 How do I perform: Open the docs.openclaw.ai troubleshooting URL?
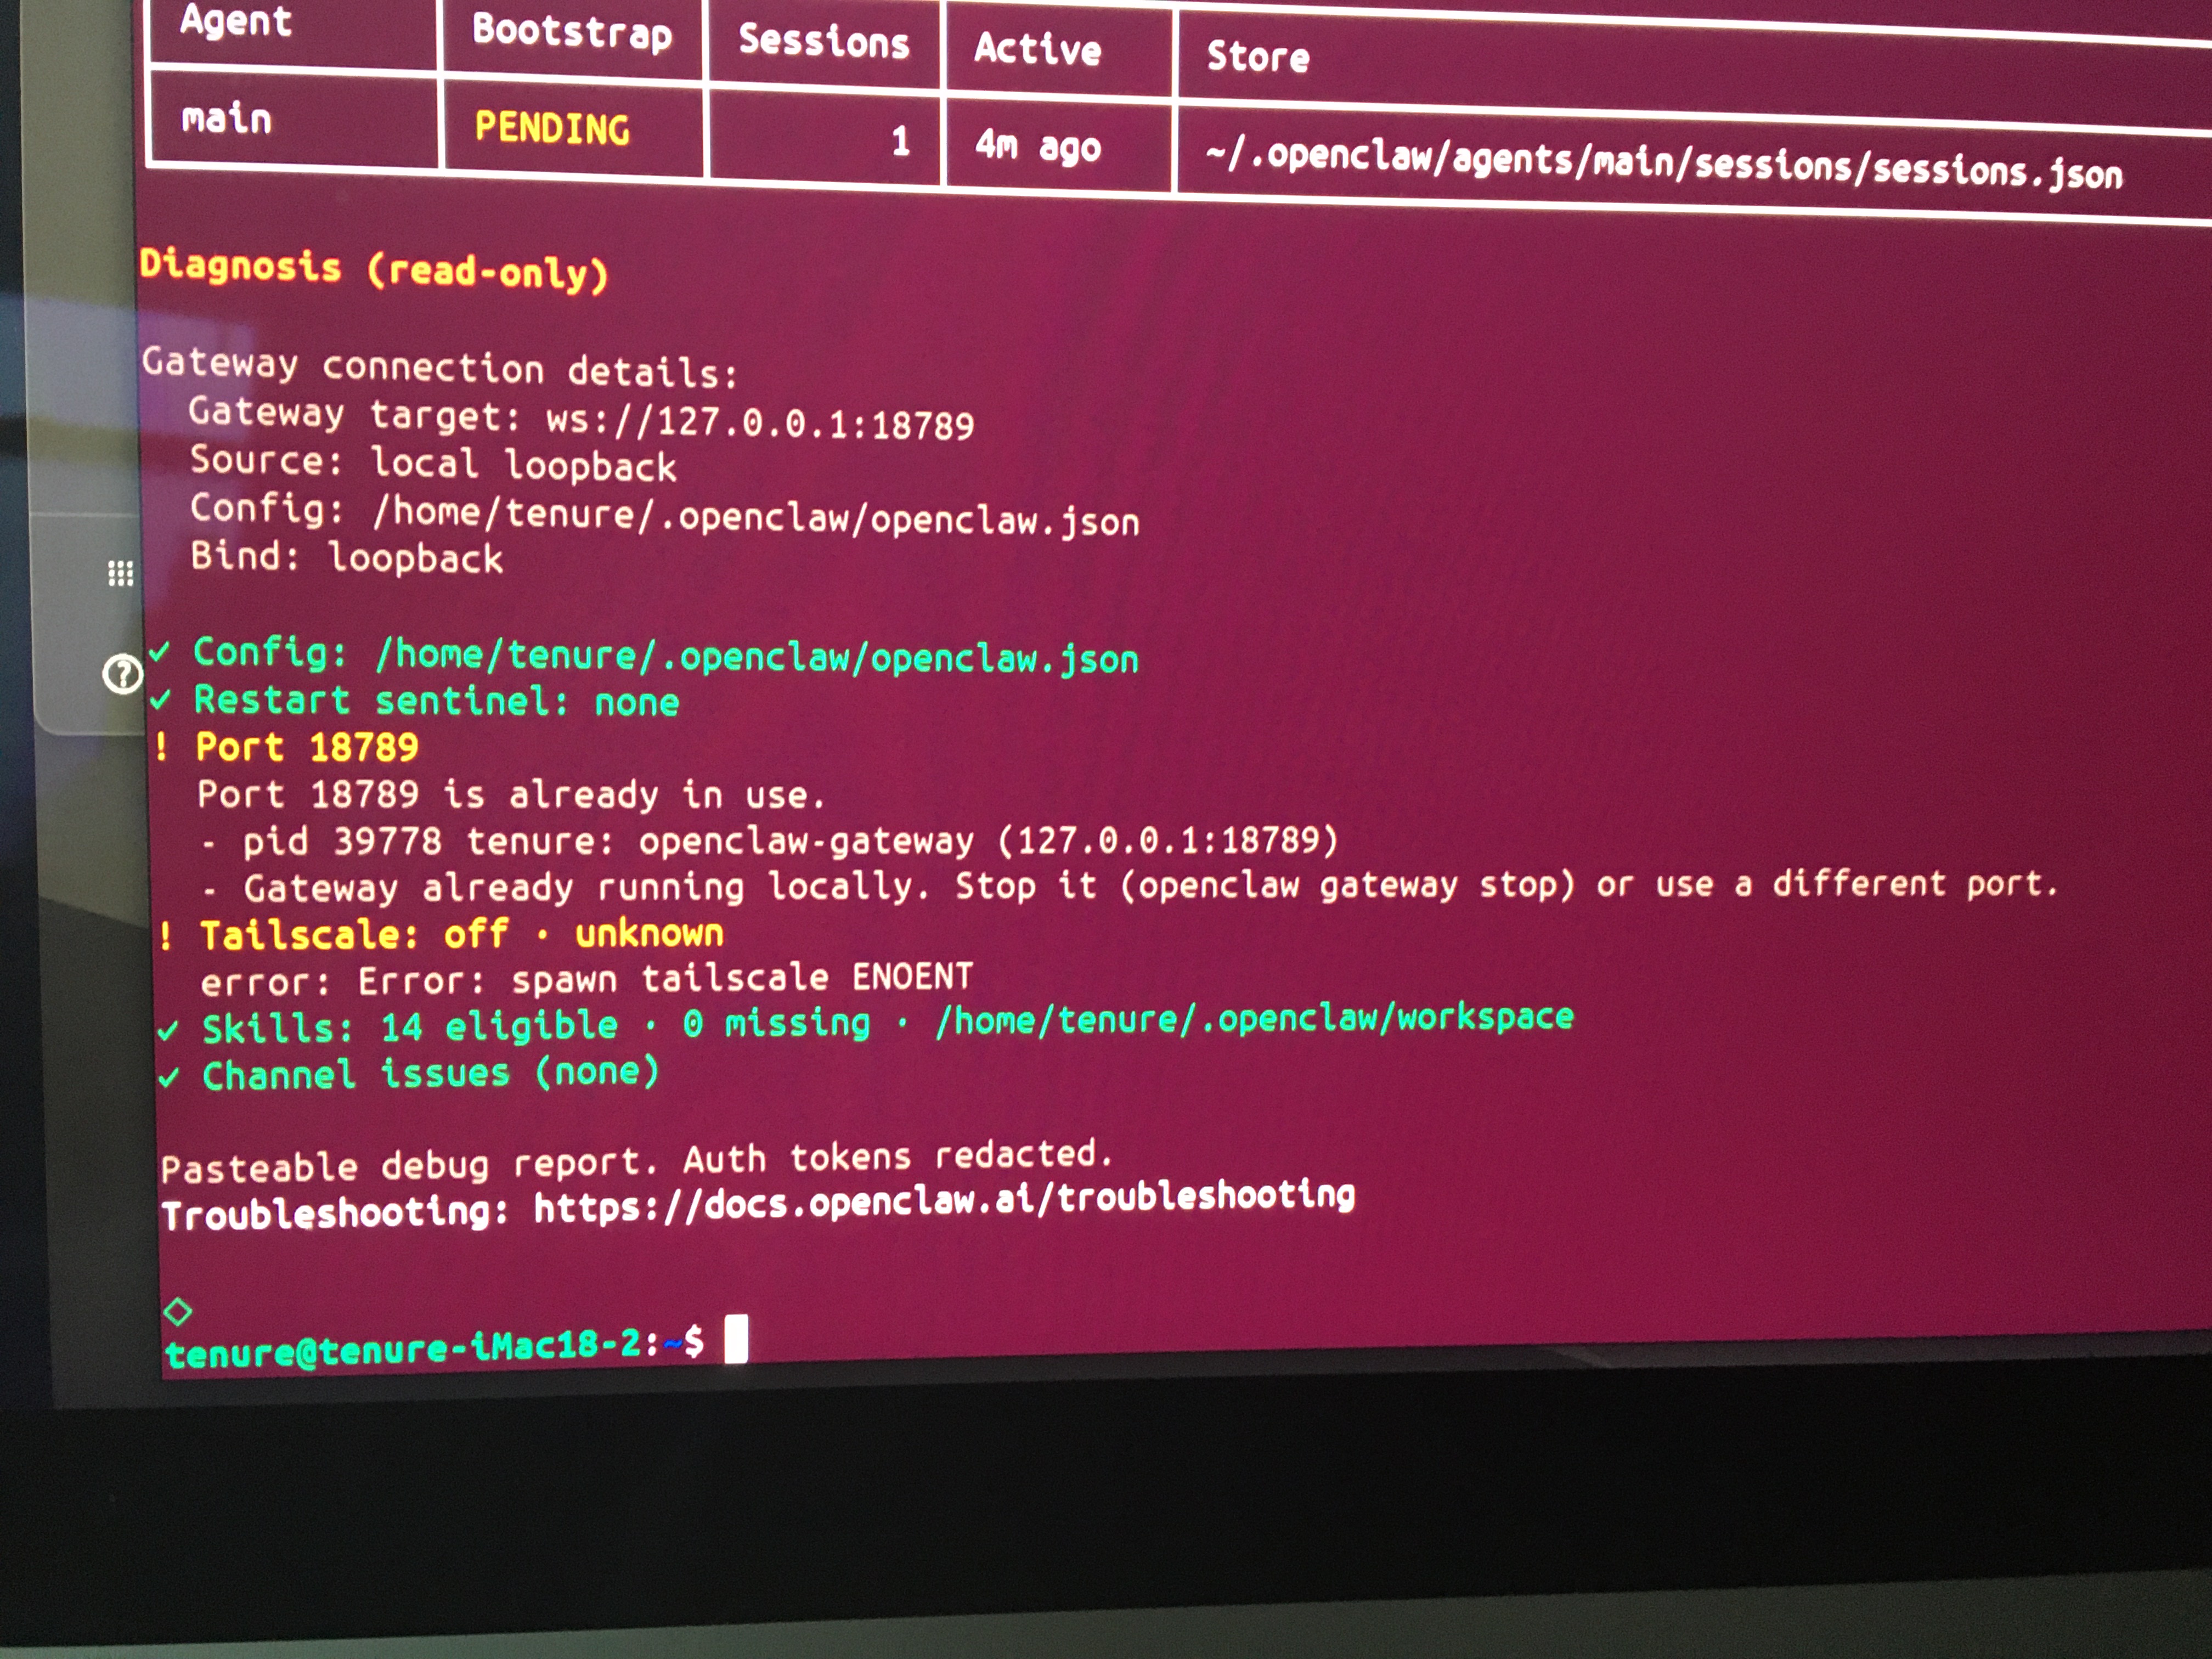944,1202
